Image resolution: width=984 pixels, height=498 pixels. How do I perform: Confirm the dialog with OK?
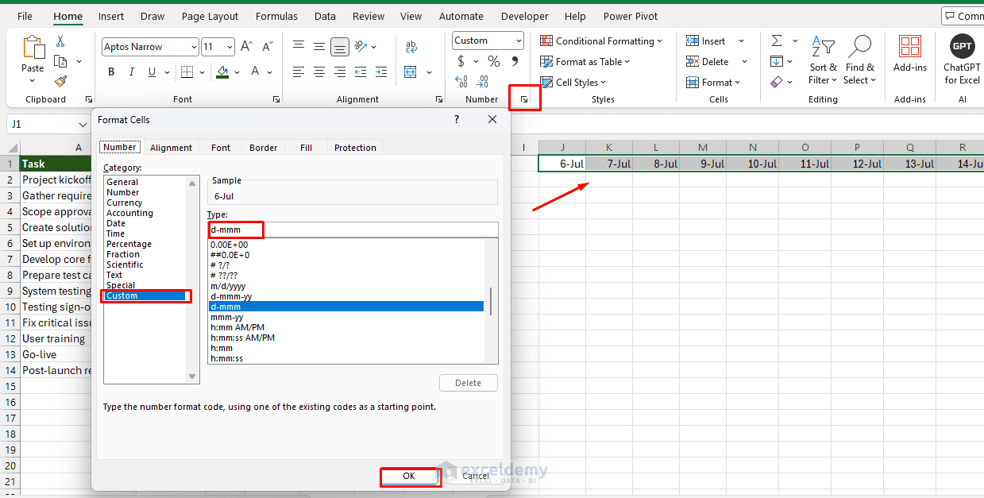[x=409, y=476]
